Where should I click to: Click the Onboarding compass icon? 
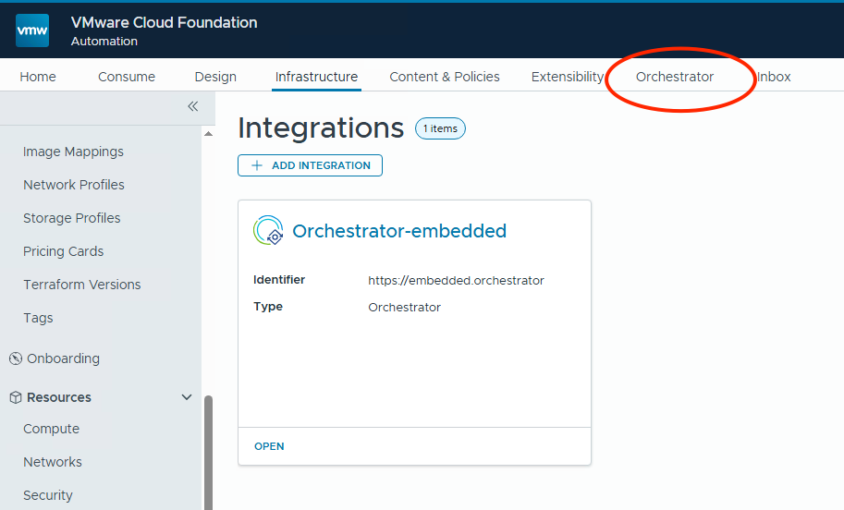click(x=15, y=358)
